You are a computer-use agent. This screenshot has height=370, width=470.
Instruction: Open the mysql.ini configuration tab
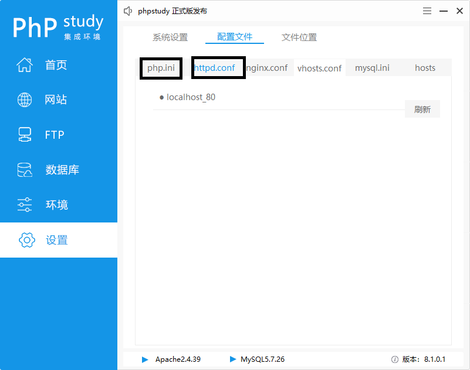point(372,68)
